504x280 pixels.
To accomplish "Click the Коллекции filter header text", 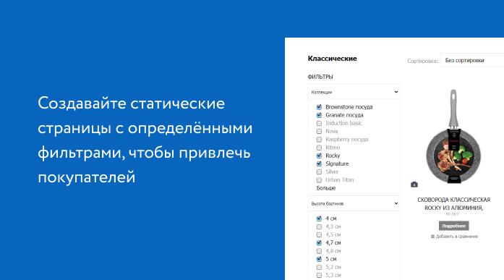I will coord(322,93).
